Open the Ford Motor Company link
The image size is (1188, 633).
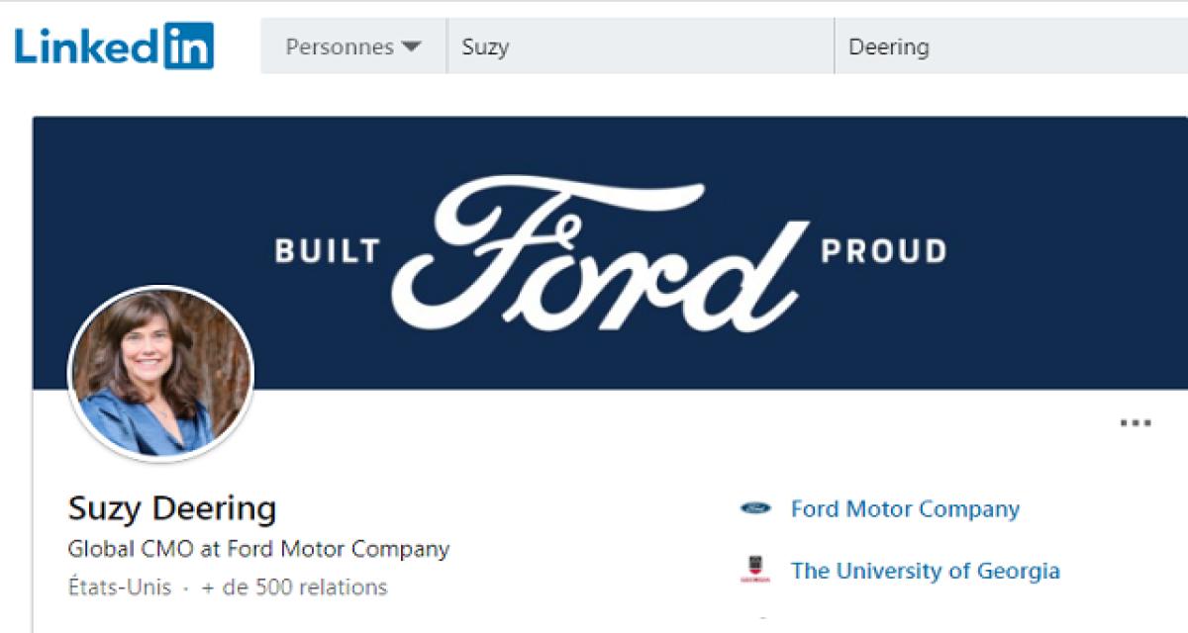[905, 509]
